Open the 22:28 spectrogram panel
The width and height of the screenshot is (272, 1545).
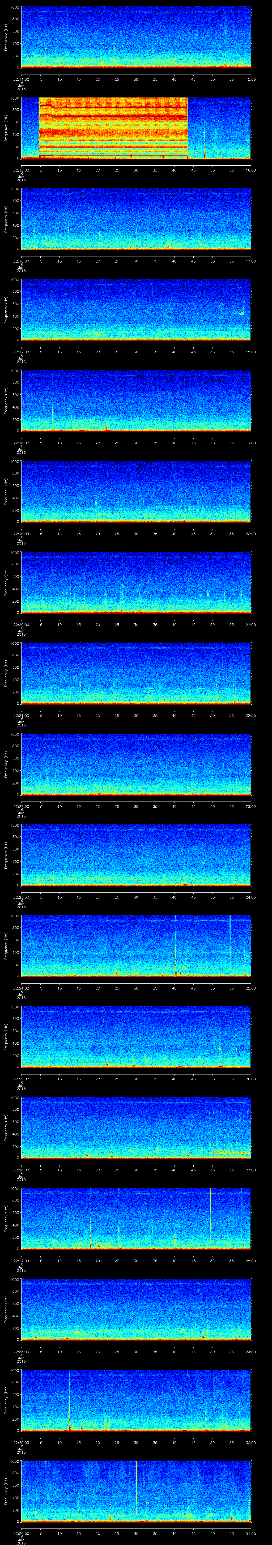pyautogui.click(x=136, y=1309)
